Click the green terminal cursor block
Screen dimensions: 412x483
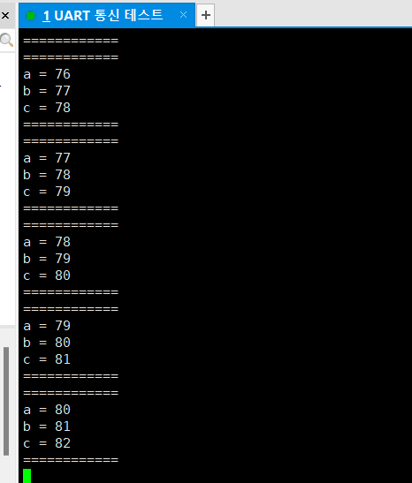click(27, 476)
